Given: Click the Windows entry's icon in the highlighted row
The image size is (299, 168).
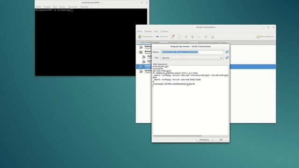Looking at the screenshot, I should [x=141, y=66].
